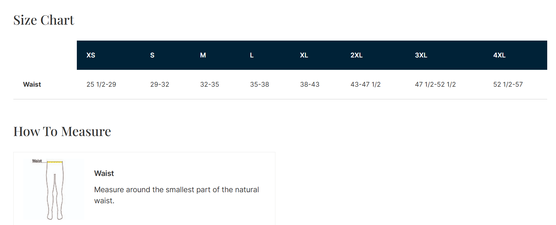Screen dimensions: 556x225
Task: Select the 3XL column header
Action: point(421,55)
